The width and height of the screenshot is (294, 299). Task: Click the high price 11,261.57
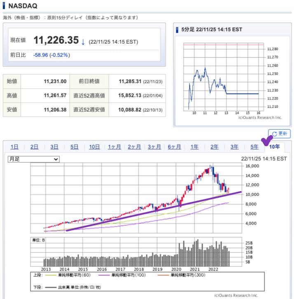[55, 96]
